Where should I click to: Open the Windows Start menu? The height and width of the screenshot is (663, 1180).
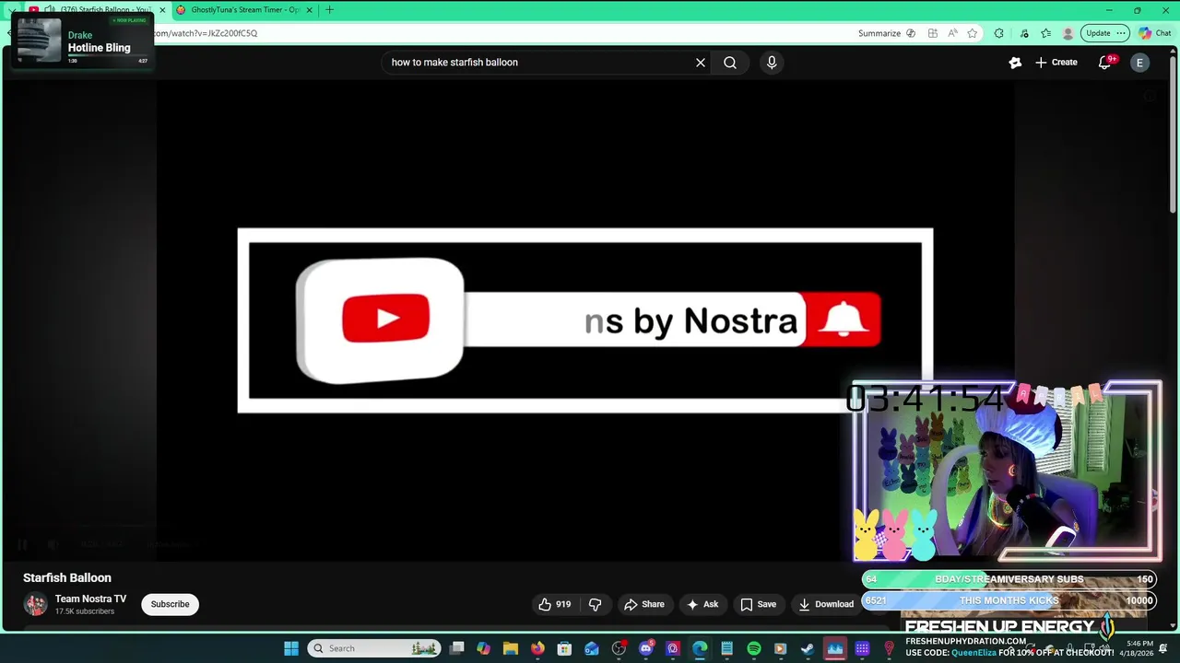click(x=291, y=648)
